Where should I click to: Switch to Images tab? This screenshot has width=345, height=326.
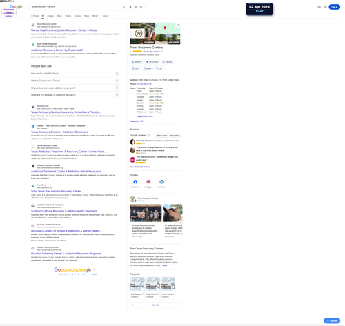coord(50,16)
